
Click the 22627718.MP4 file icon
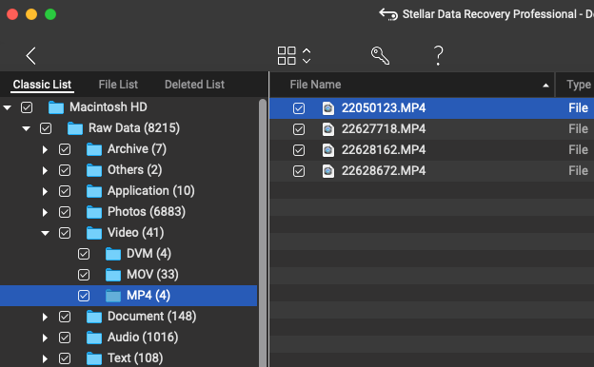328,129
